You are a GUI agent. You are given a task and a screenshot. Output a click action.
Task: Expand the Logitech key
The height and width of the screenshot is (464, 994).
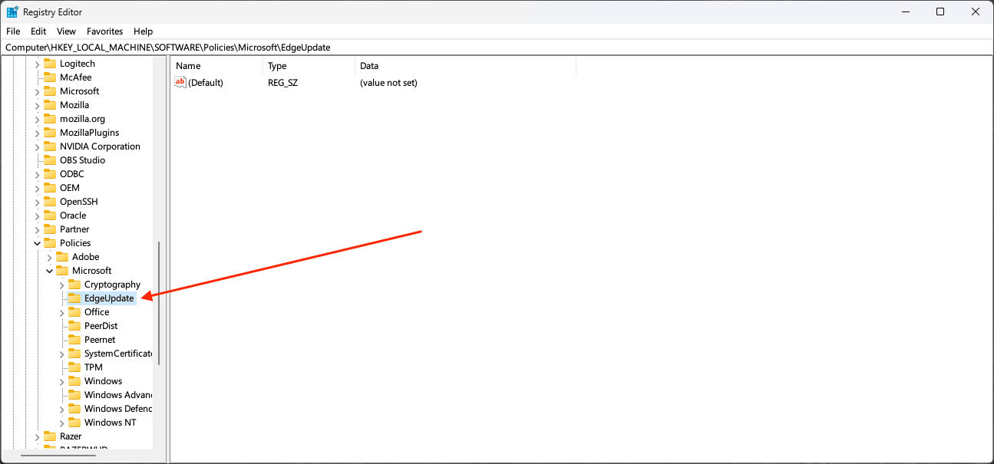pyautogui.click(x=37, y=64)
